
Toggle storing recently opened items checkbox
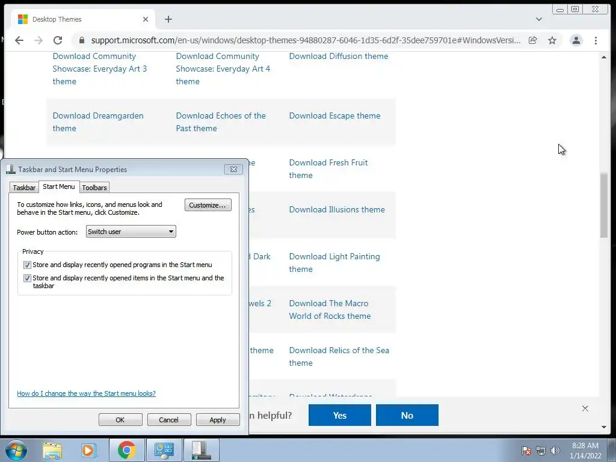click(27, 278)
